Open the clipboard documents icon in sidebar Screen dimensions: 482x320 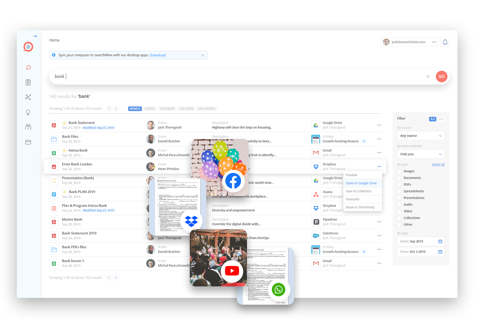coord(28,83)
